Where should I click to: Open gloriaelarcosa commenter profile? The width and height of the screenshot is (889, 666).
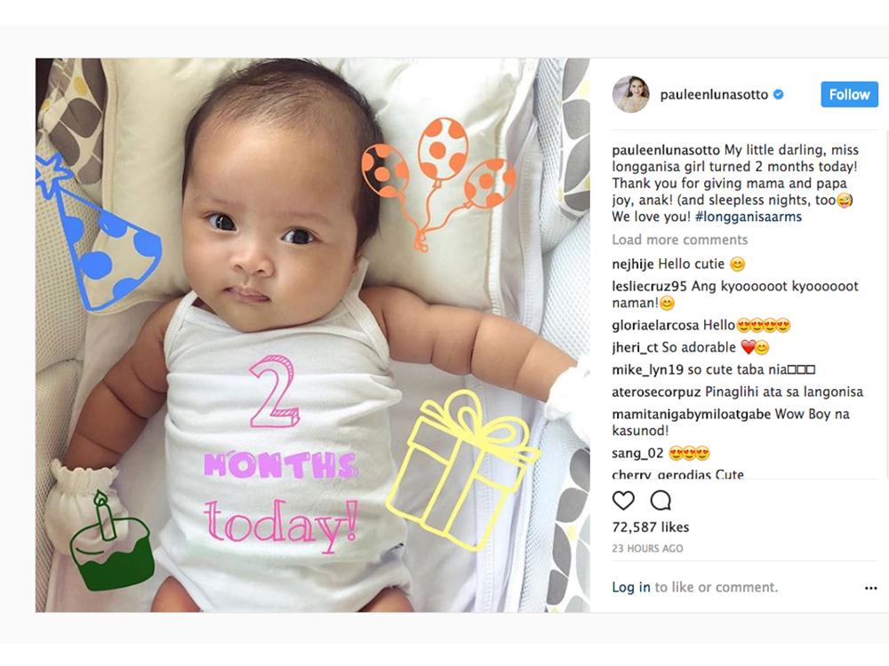[655, 325]
